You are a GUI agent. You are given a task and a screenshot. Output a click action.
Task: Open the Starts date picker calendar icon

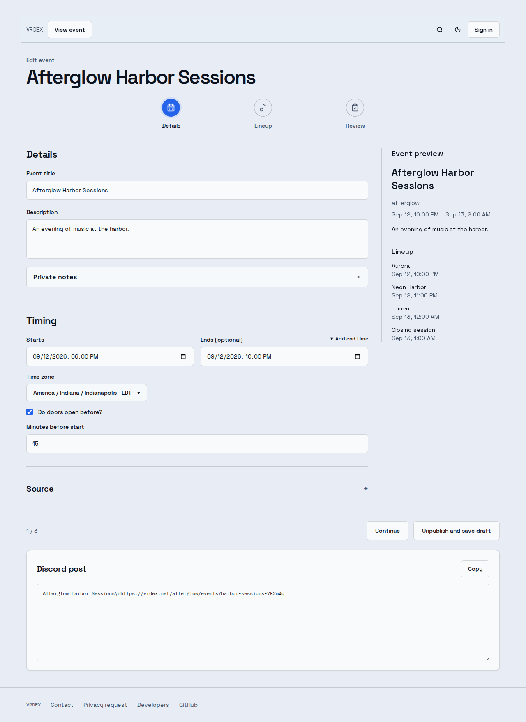point(183,356)
